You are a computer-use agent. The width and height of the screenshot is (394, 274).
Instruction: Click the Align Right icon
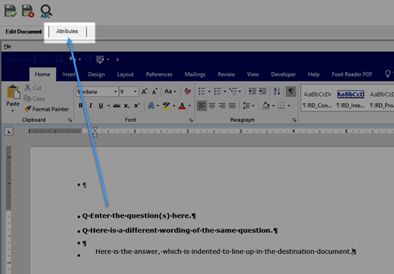coord(222,105)
